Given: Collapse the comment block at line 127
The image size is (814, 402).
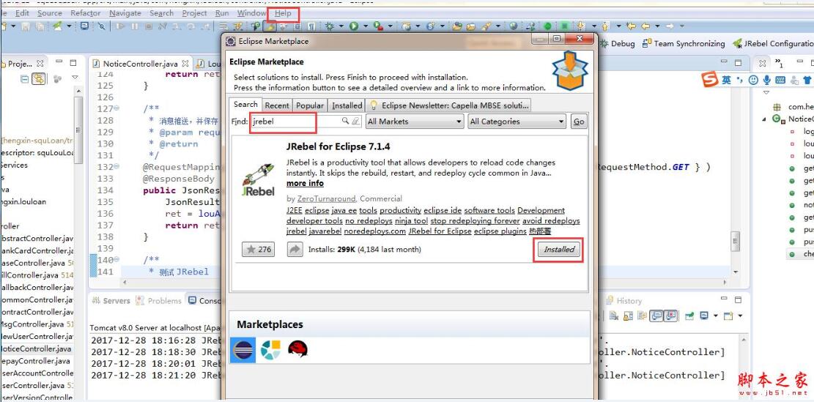Looking at the screenshot, I should (x=116, y=108).
